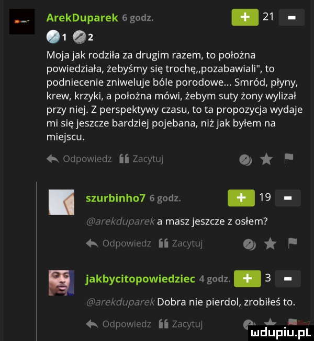This screenshot has height=341, width=314.
Task: Downvote szurbinho7's reply with the minus button
Action: 288,198
